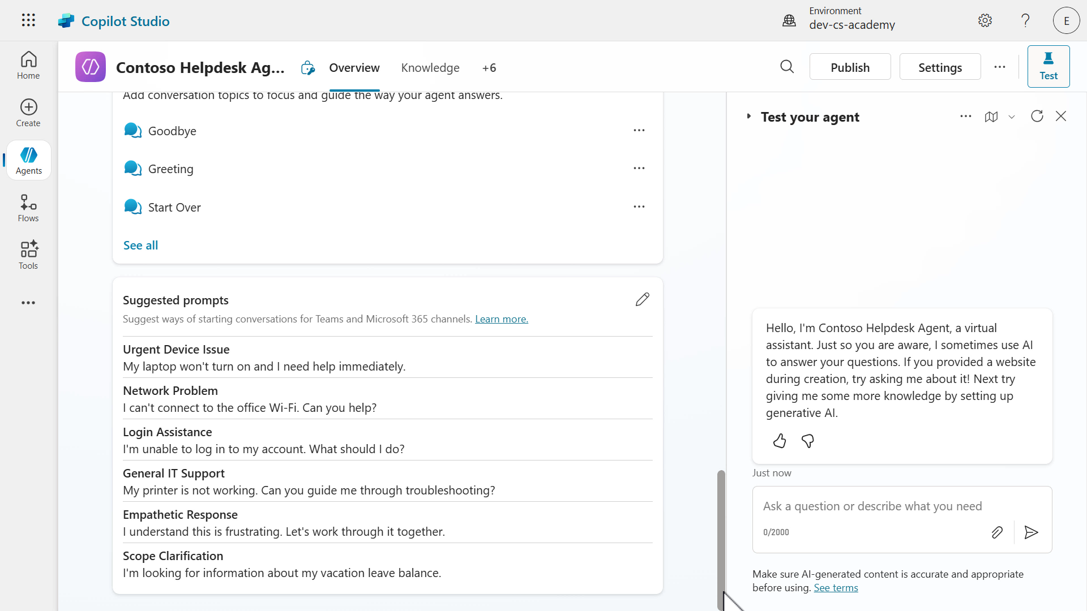
Task: Toggle the Test panel button
Action: click(1048, 67)
